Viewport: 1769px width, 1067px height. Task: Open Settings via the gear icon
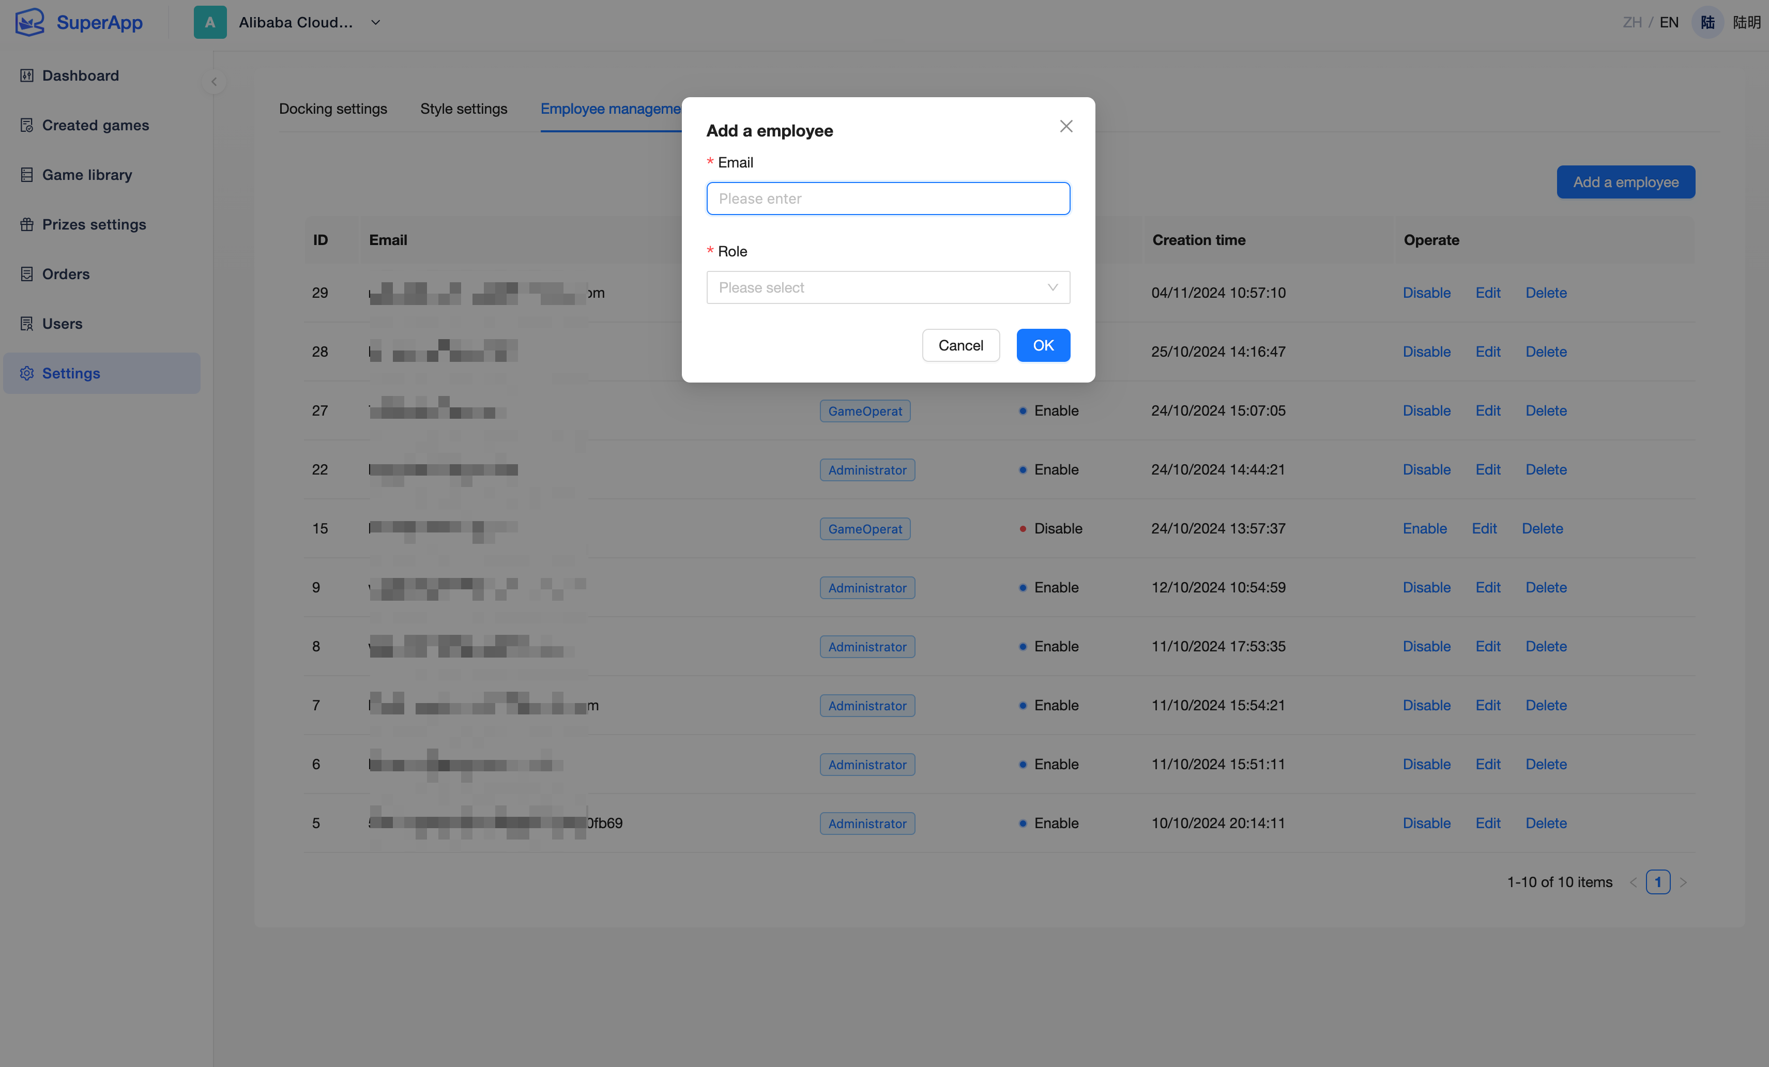[x=26, y=373]
